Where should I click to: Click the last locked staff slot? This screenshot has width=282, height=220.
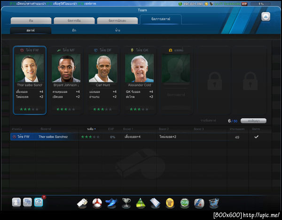coord(250,80)
